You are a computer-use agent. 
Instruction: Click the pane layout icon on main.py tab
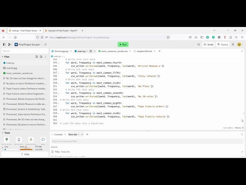click(x=91, y=51)
